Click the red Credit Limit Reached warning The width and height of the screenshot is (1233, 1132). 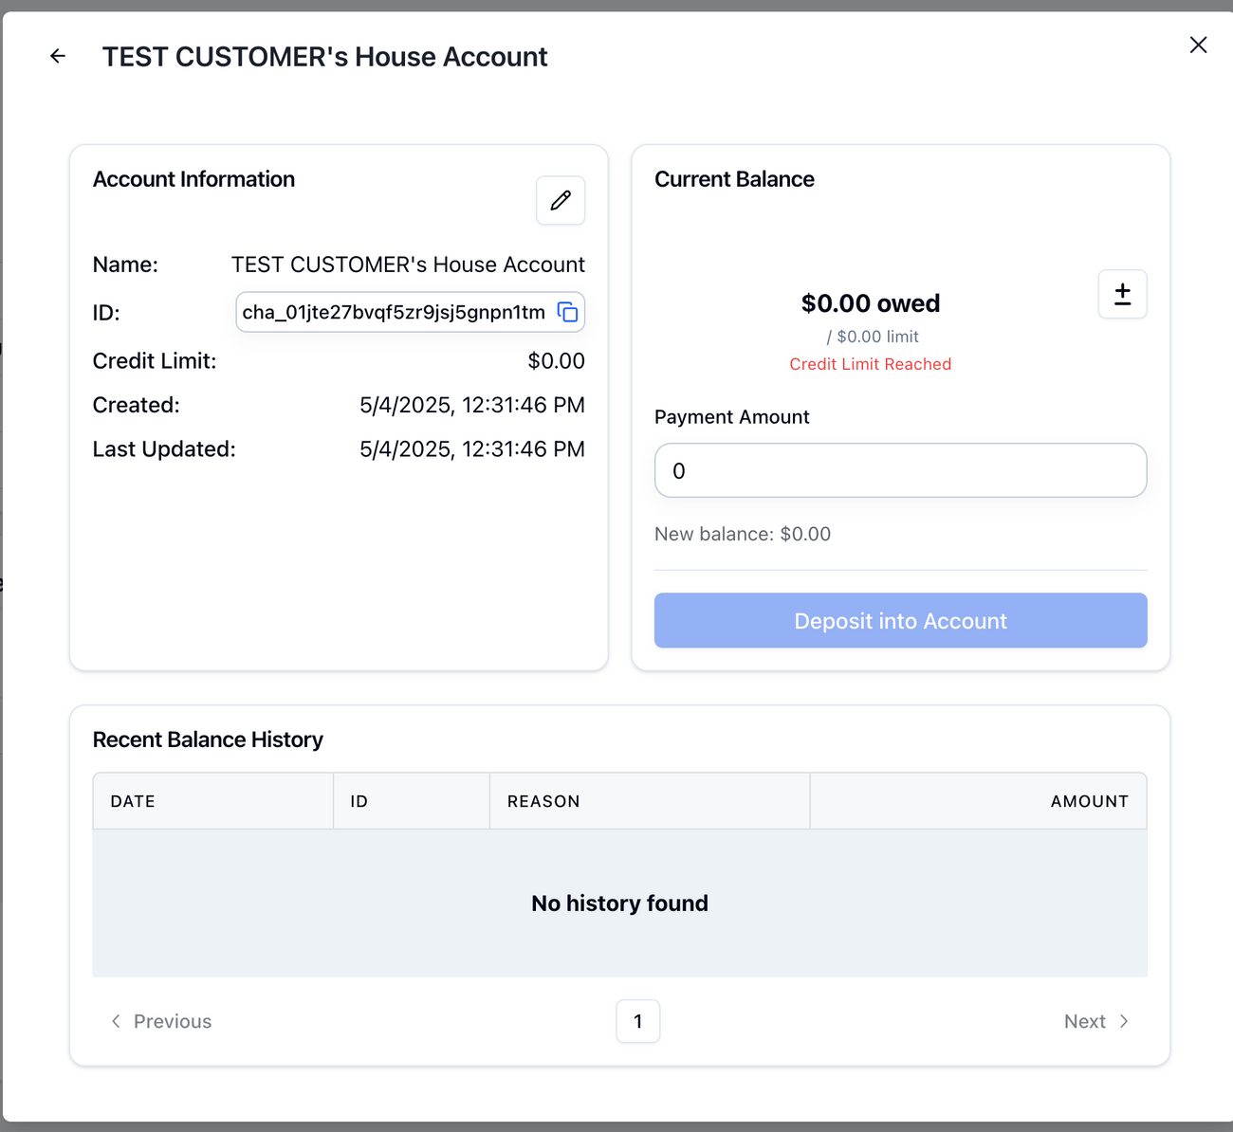(870, 364)
